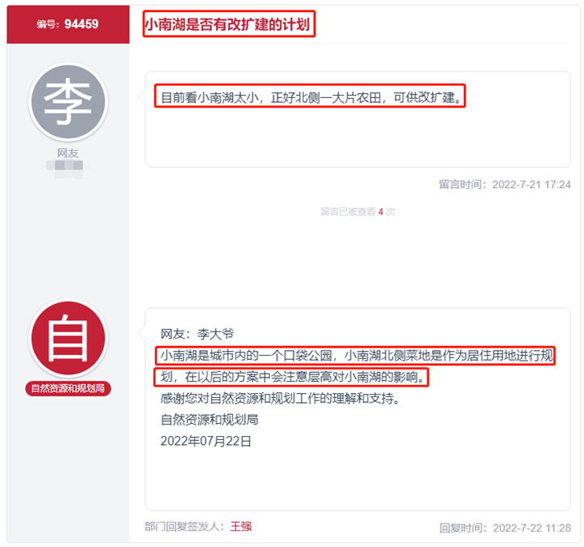
Task: Click the 留言已被查看 view count text
Action: [x=348, y=212]
